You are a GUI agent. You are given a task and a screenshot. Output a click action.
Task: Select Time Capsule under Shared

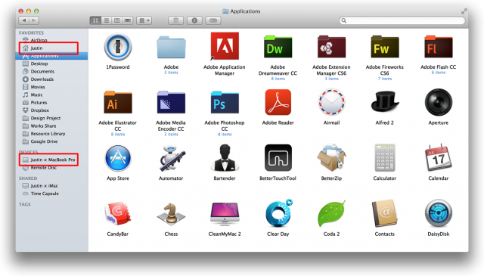[x=52, y=194]
